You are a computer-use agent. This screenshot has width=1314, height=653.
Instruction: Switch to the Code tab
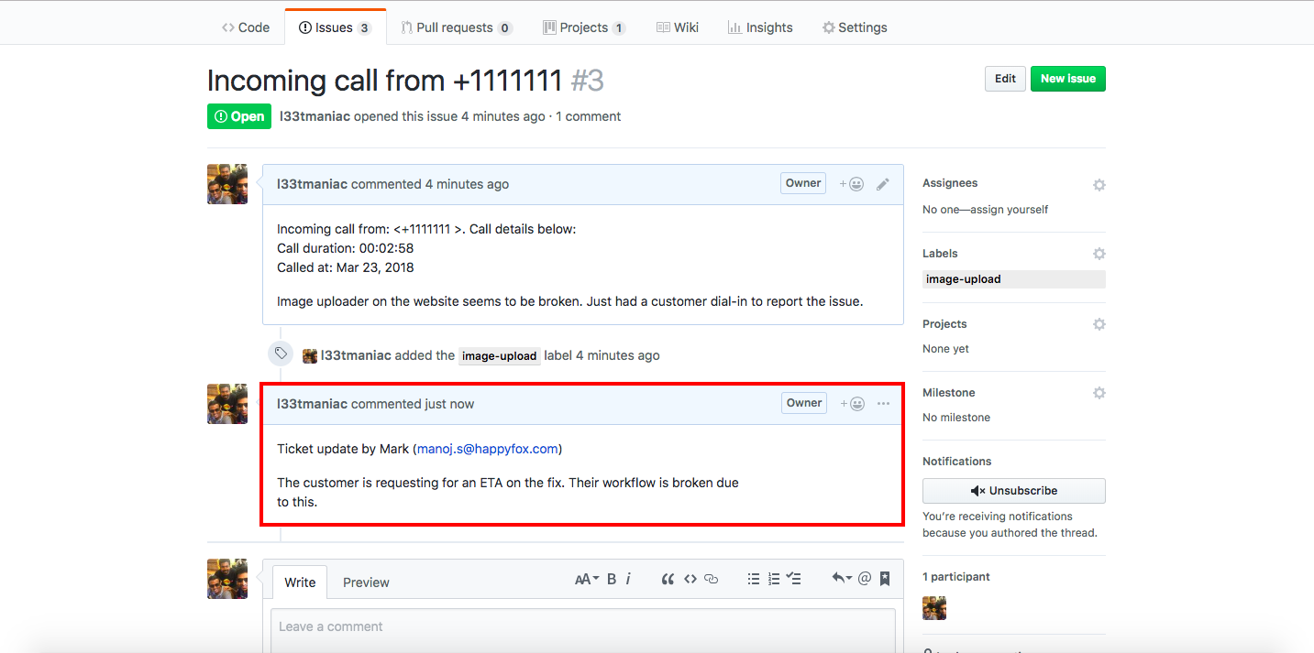click(x=246, y=27)
